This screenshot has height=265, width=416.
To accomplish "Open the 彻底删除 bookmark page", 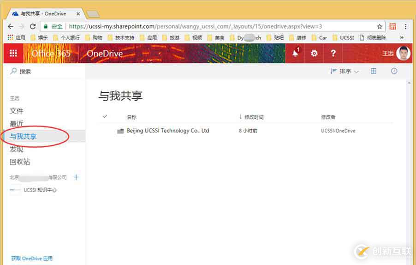I will 373,38.
